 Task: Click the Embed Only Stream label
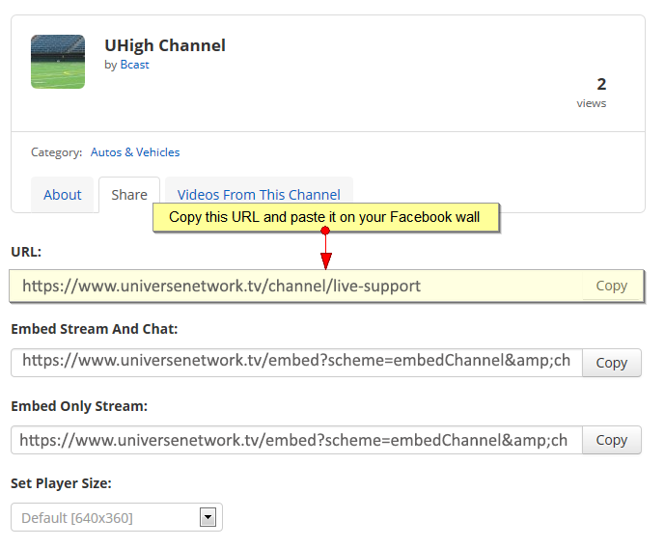(79, 406)
